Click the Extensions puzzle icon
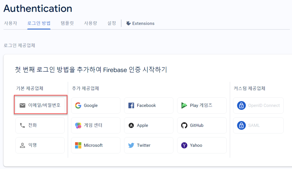This screenshot has width=292, height=169. (x=128, y=23)
